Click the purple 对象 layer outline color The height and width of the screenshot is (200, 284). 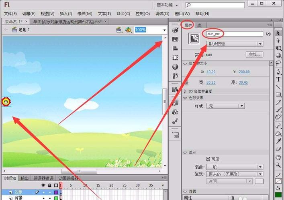tap(56, 193)
